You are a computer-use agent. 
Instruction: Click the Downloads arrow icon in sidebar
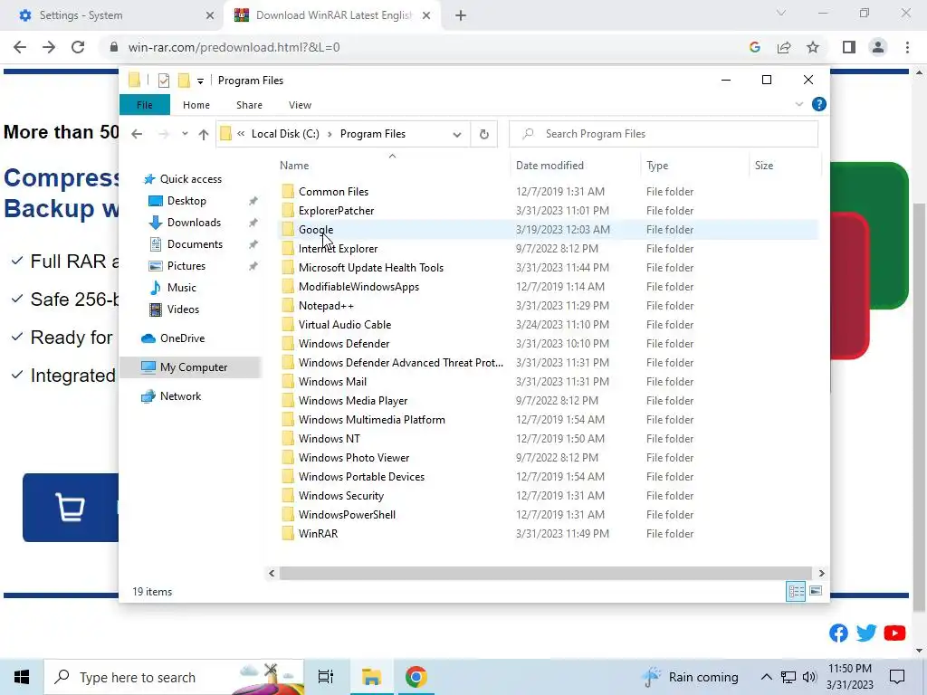156,223
